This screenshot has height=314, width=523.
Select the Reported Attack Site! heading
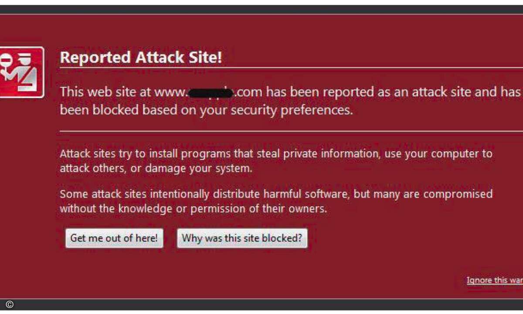point(141,58)
